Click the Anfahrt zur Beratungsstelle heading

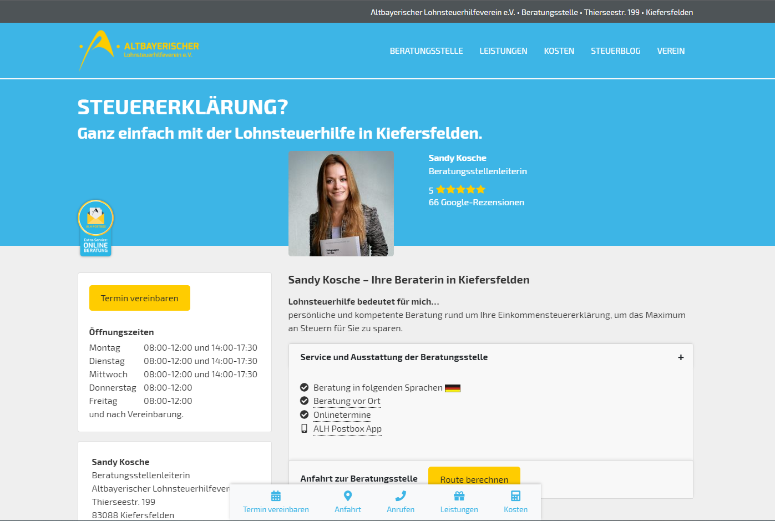[x=359, y=479]
